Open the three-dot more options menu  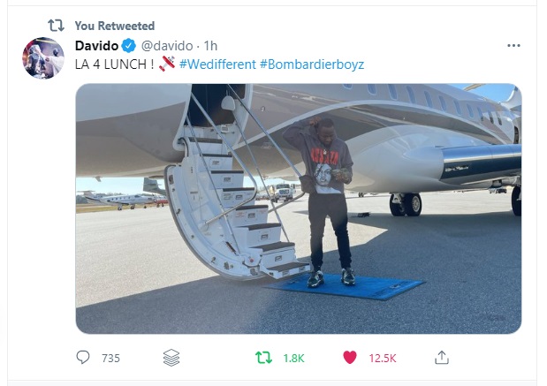[513, 46]
